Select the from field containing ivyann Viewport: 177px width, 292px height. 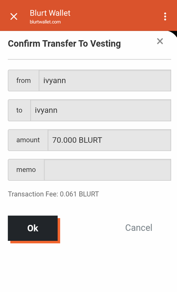(105, 80)
